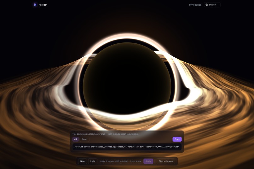Click the script embed code snippet
Screen dimensions: 254x169
click(127, 147)
